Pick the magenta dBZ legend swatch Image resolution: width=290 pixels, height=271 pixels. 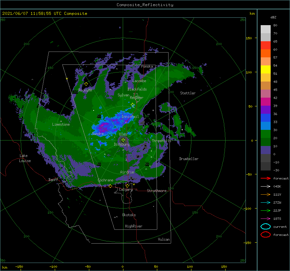266,102
